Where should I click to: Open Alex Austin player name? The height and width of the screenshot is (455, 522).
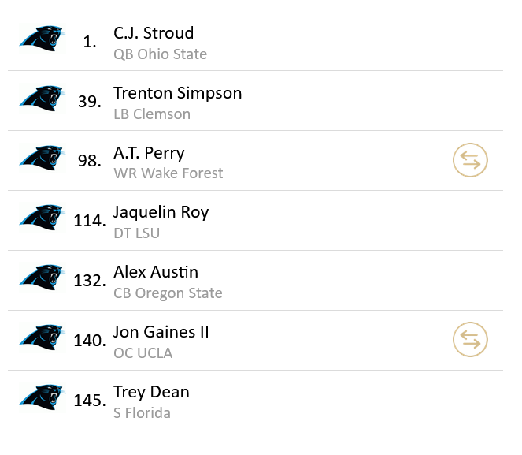pyautogui.click(x=156, y=272)
